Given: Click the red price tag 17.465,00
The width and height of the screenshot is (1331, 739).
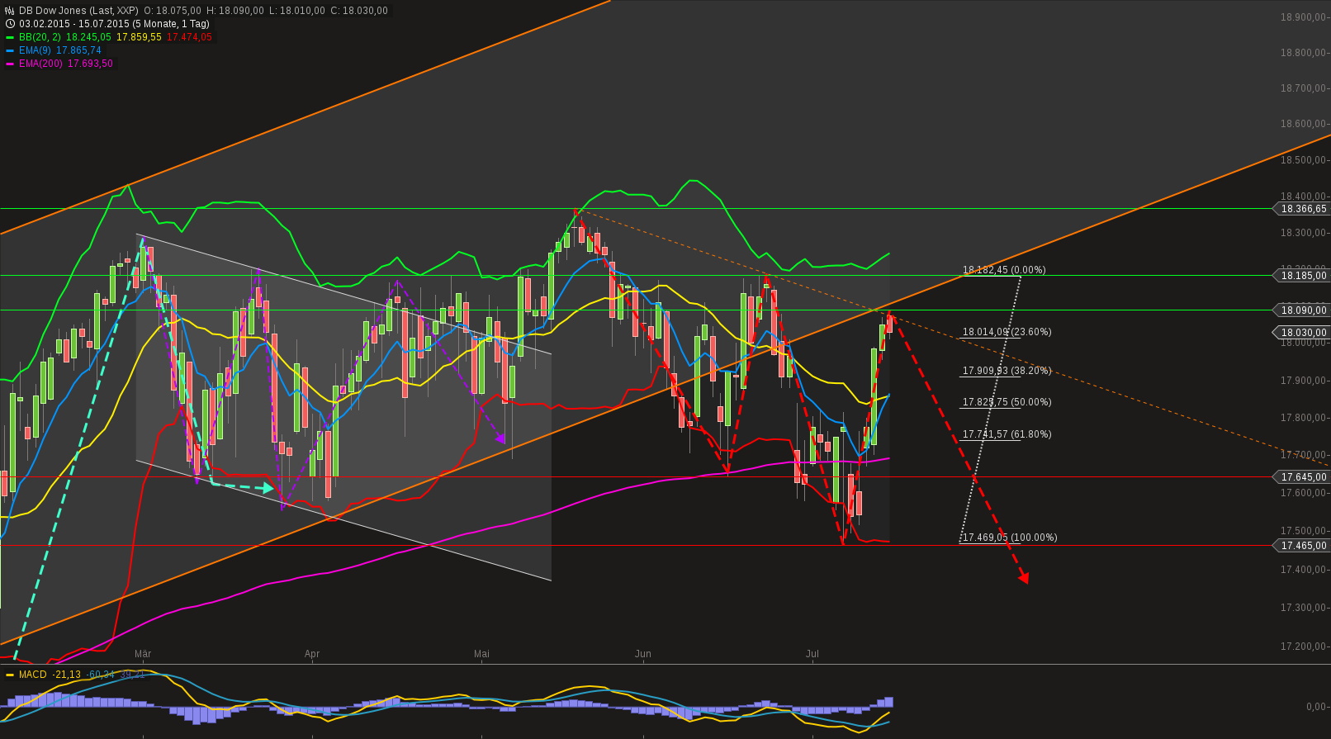Looking at the screenshot, I should 1303,546.
